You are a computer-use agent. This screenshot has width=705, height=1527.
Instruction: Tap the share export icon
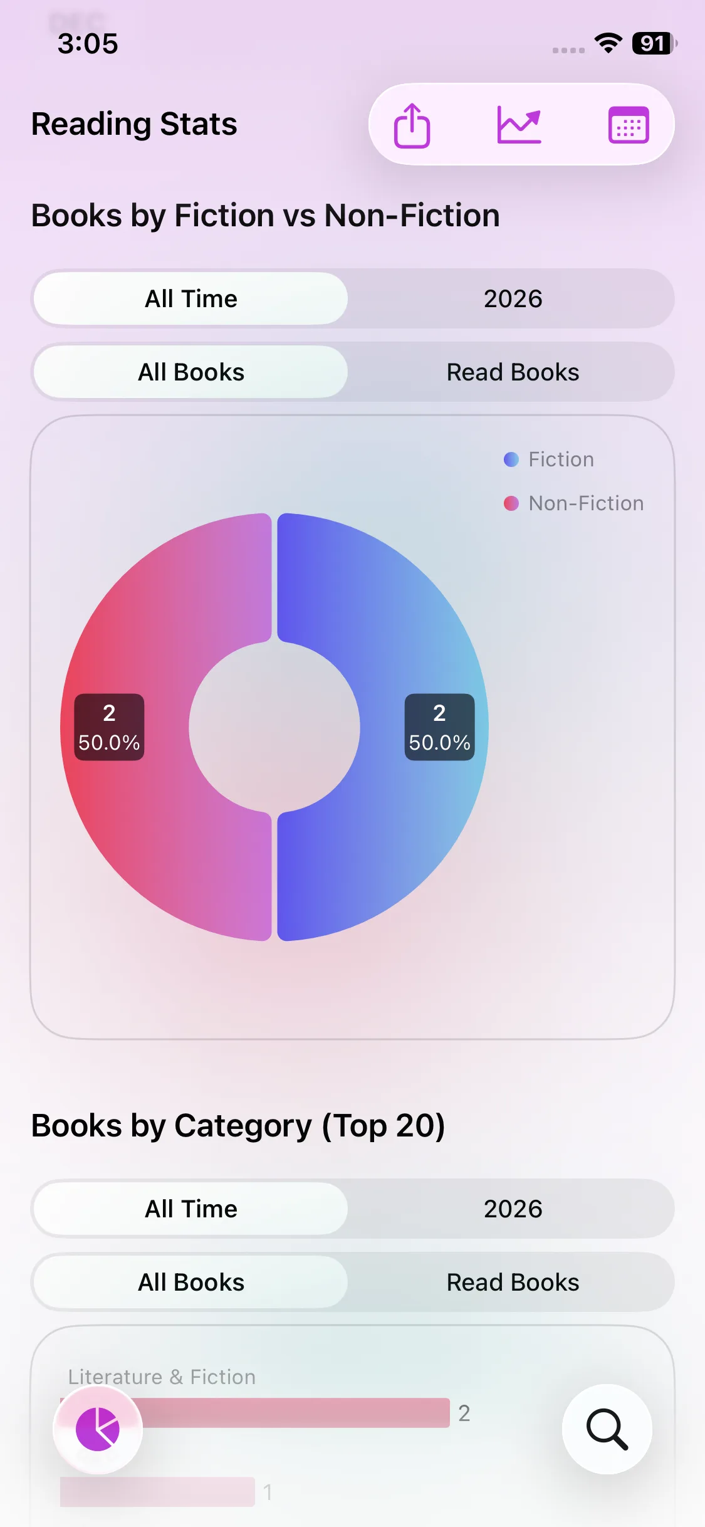pyautogui.click(x=412, y=125)
